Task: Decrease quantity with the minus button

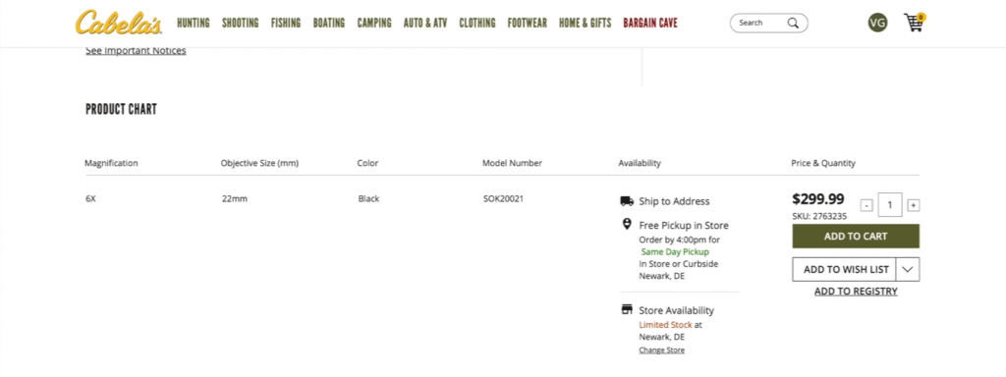Action: point(866,206)
